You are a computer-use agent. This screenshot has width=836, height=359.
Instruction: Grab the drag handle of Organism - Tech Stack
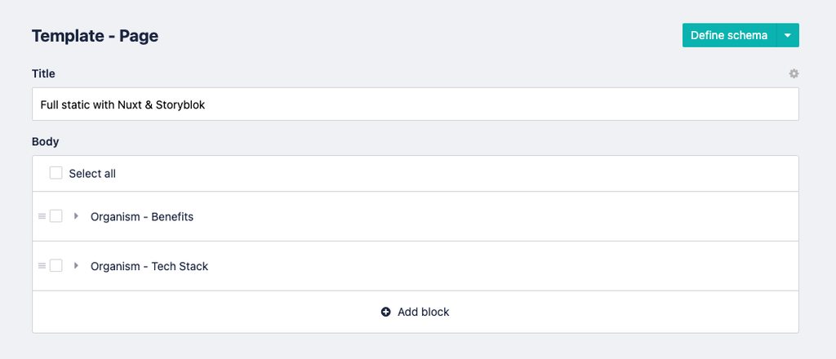pos(42,266)
